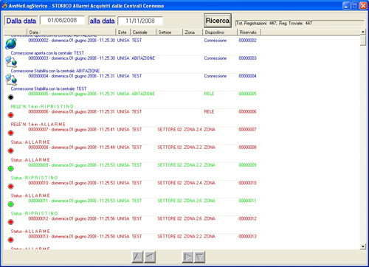This screenshot has height=267, width=369.
Task: Click the vertical scrollbar thumb
Action: [363, 41]
